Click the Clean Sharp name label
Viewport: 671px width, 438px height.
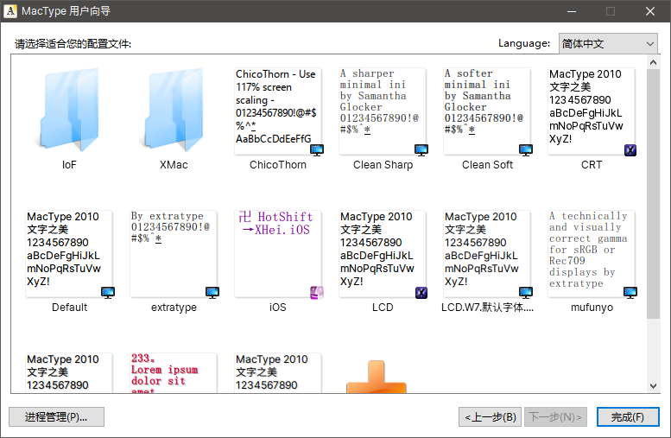click(x=383, y=165)
